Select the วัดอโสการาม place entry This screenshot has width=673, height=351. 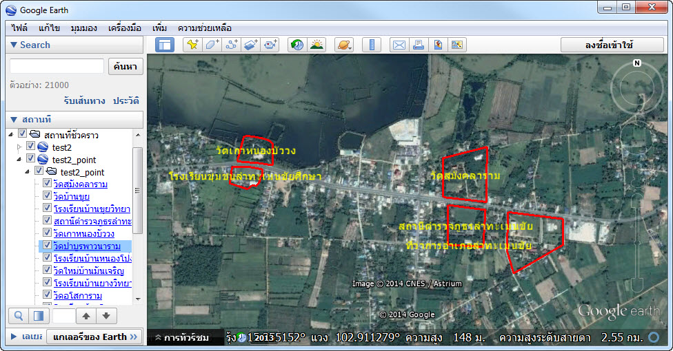pyautogui.click(x=78, y=296)
